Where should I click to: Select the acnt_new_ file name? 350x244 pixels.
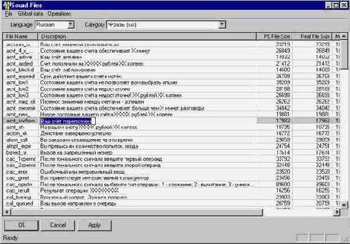[x=17, y=114]
